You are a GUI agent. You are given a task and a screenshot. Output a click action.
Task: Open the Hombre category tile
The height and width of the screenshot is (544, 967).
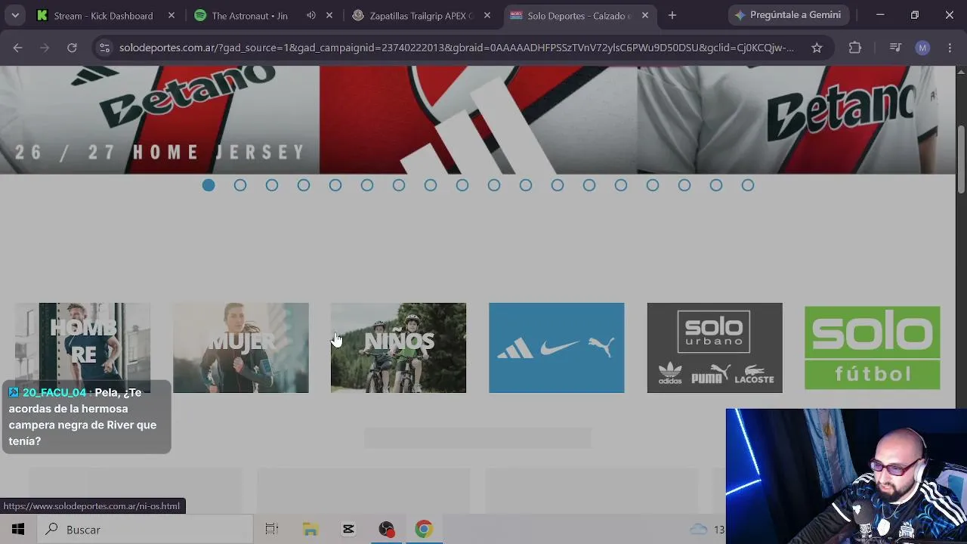(x=83, y=348)
